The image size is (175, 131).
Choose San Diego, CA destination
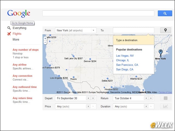[x=125, y=70]
